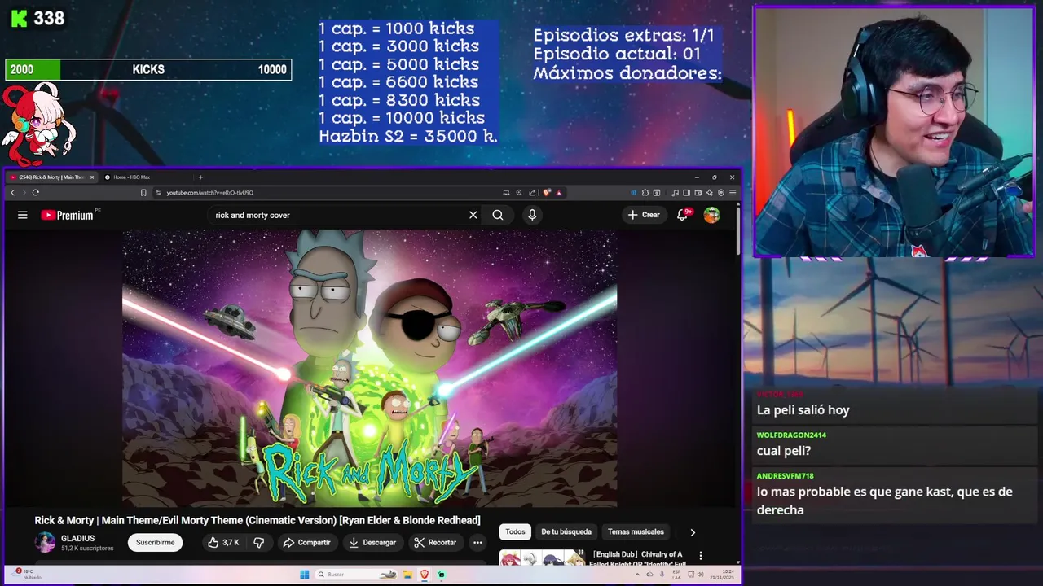Click the 'Hazbin S2 = 35000 k.' text

(x=407, y=136)
